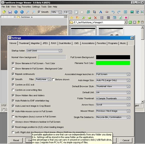Rotate image left using toolbar icon

click(113, 12)
